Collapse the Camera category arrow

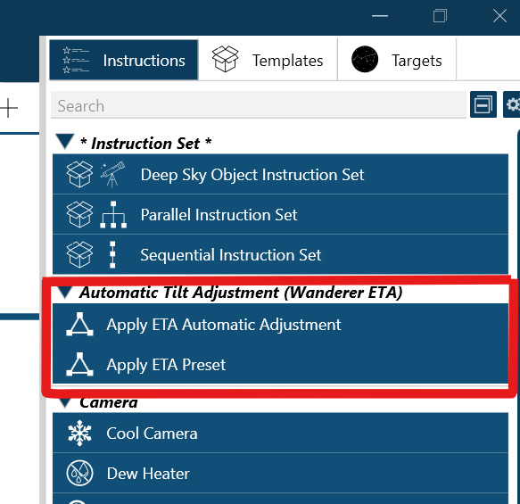(65, 402)
